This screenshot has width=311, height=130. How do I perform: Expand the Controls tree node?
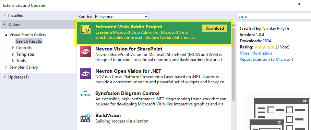click(x=13, y=48)
